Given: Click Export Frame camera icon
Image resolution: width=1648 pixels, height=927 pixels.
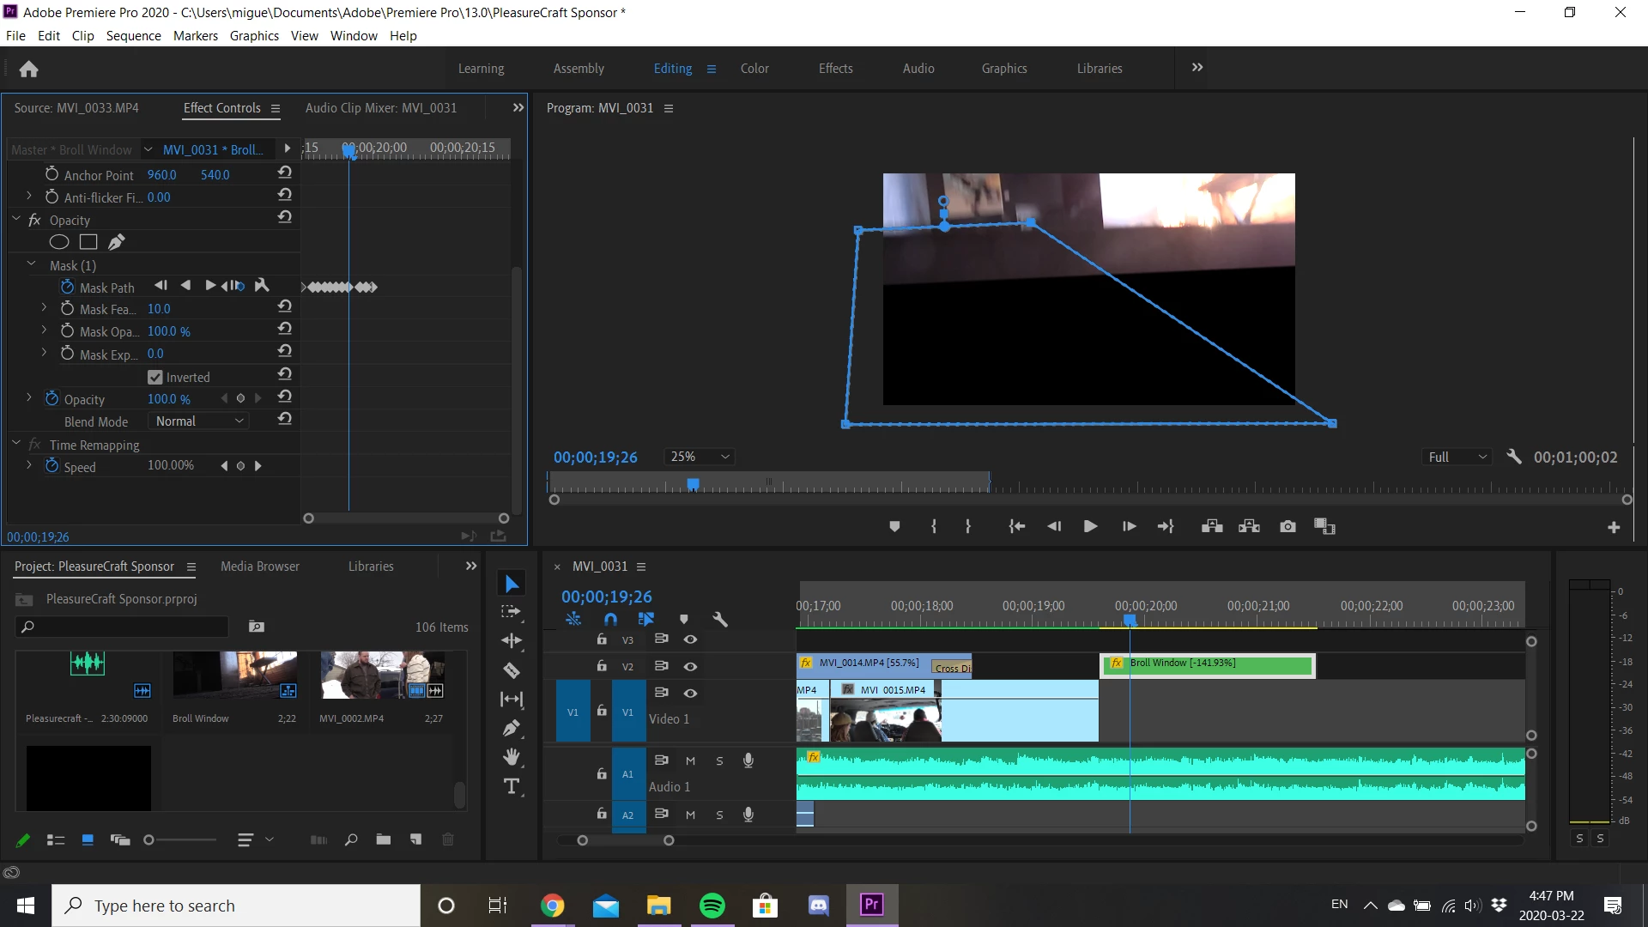Looking at the screenshot, I should click(x=1287, y=526).
